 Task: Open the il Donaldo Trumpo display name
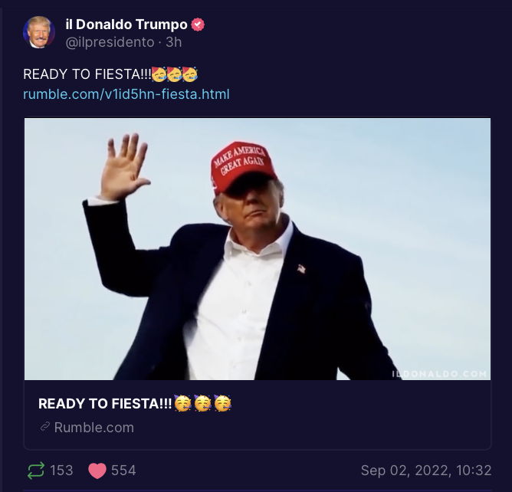126,25
